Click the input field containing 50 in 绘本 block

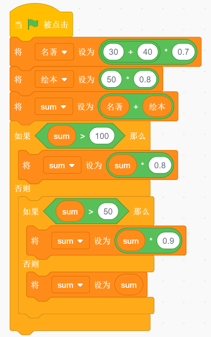click(x=111, y=79)
